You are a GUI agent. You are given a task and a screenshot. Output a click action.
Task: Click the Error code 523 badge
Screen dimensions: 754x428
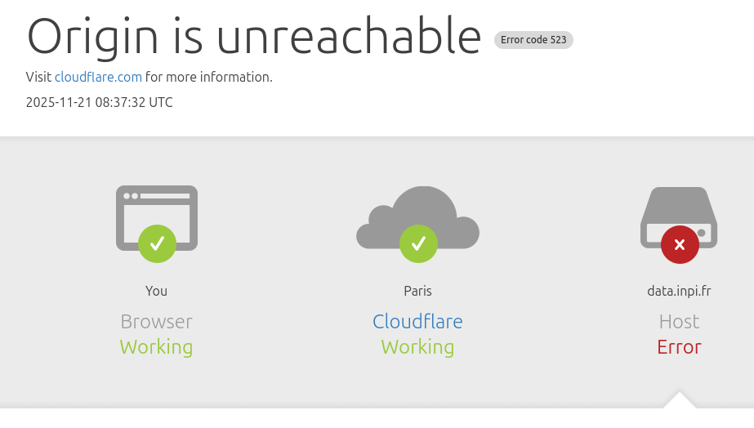point(533,39)
